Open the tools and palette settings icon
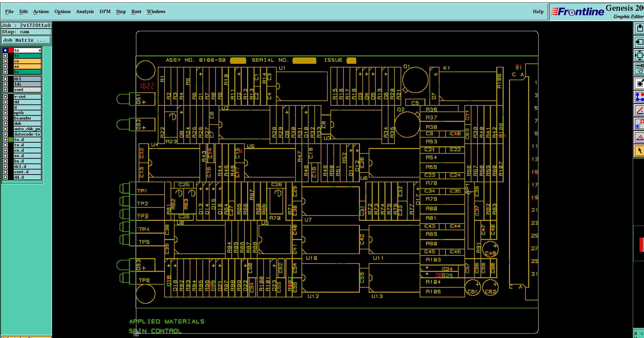The image size is (644, 338). tap(639, 69)
